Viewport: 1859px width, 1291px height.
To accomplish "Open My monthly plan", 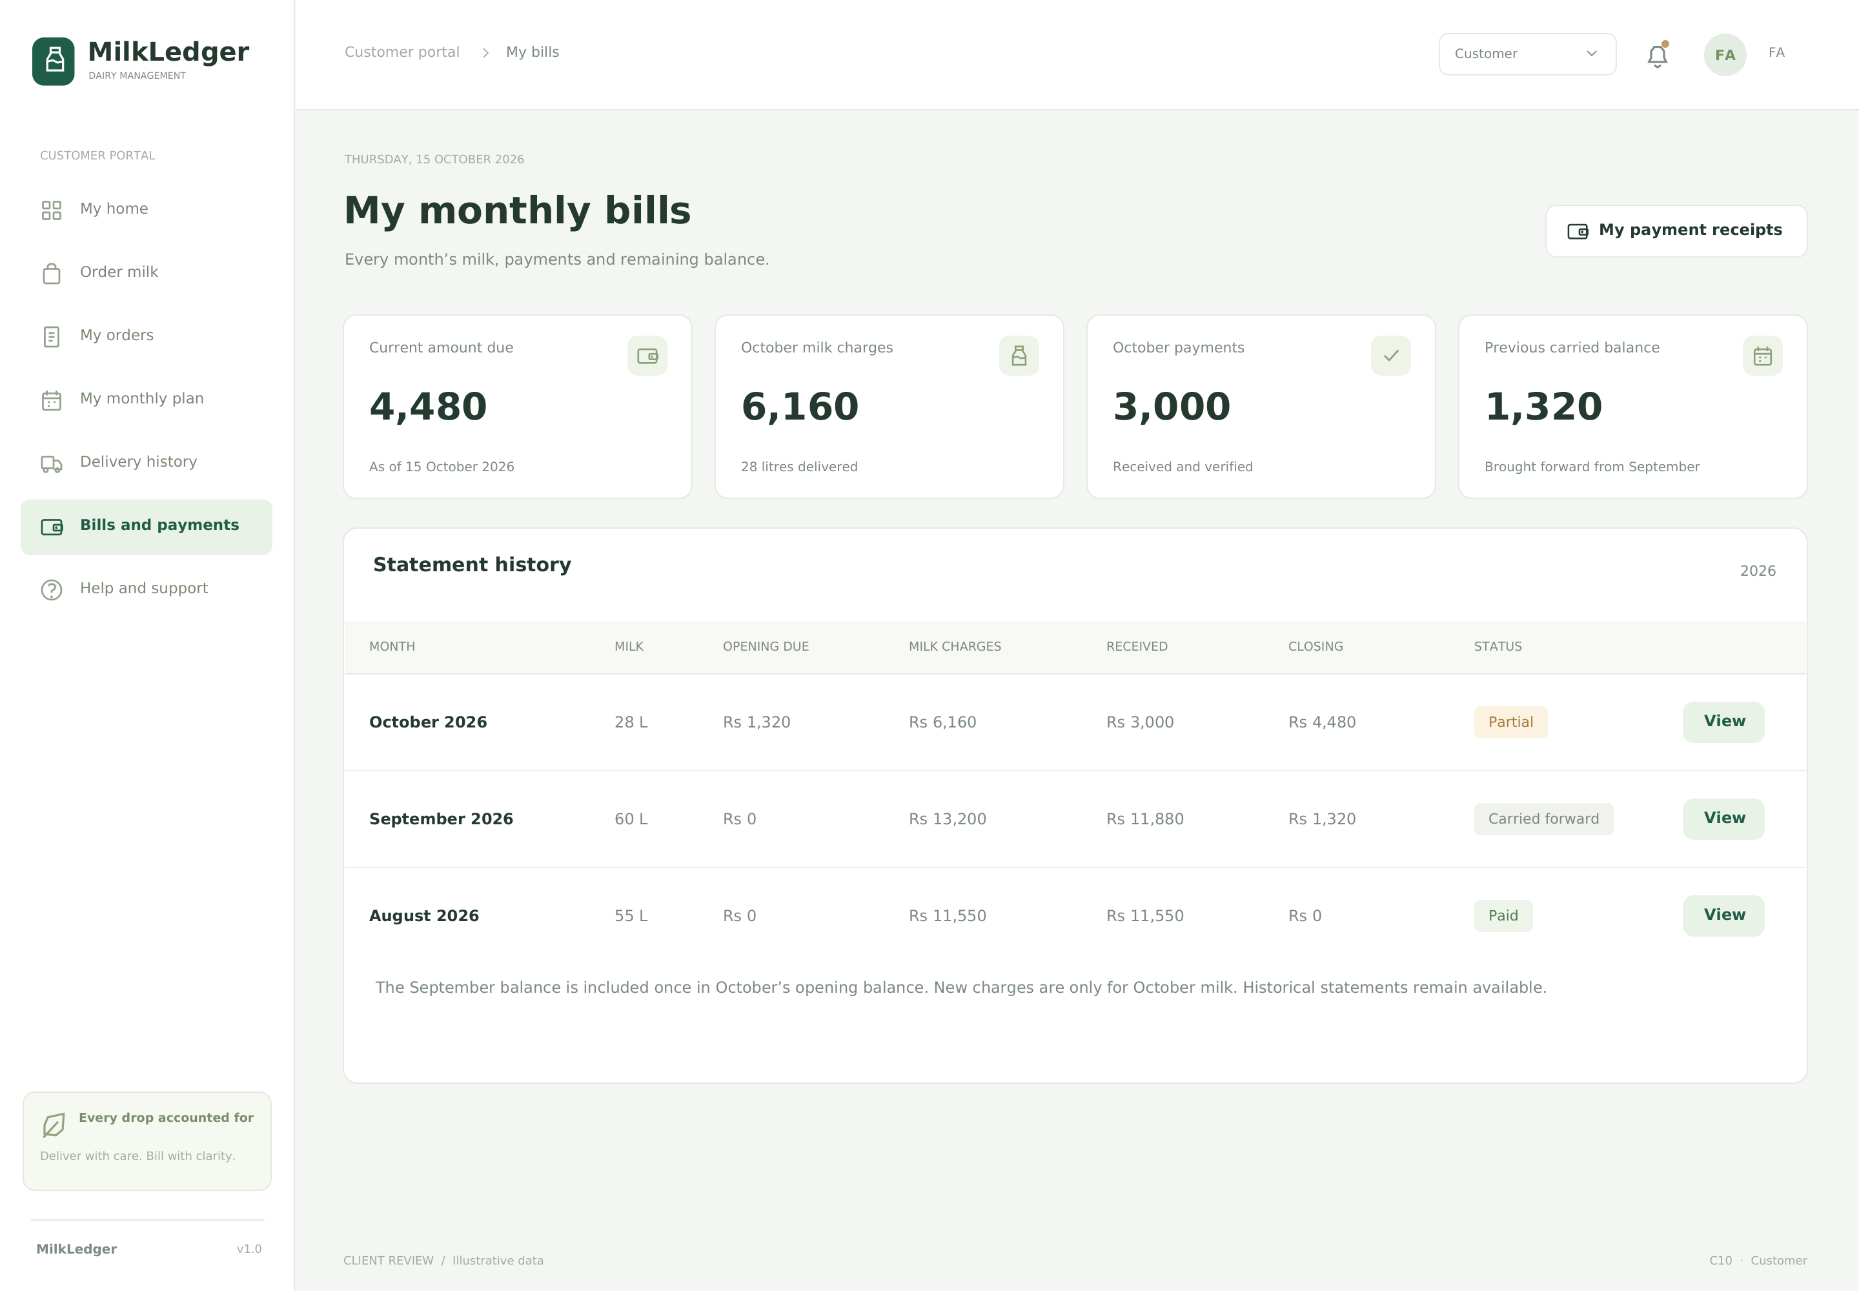I will [147, 399].
